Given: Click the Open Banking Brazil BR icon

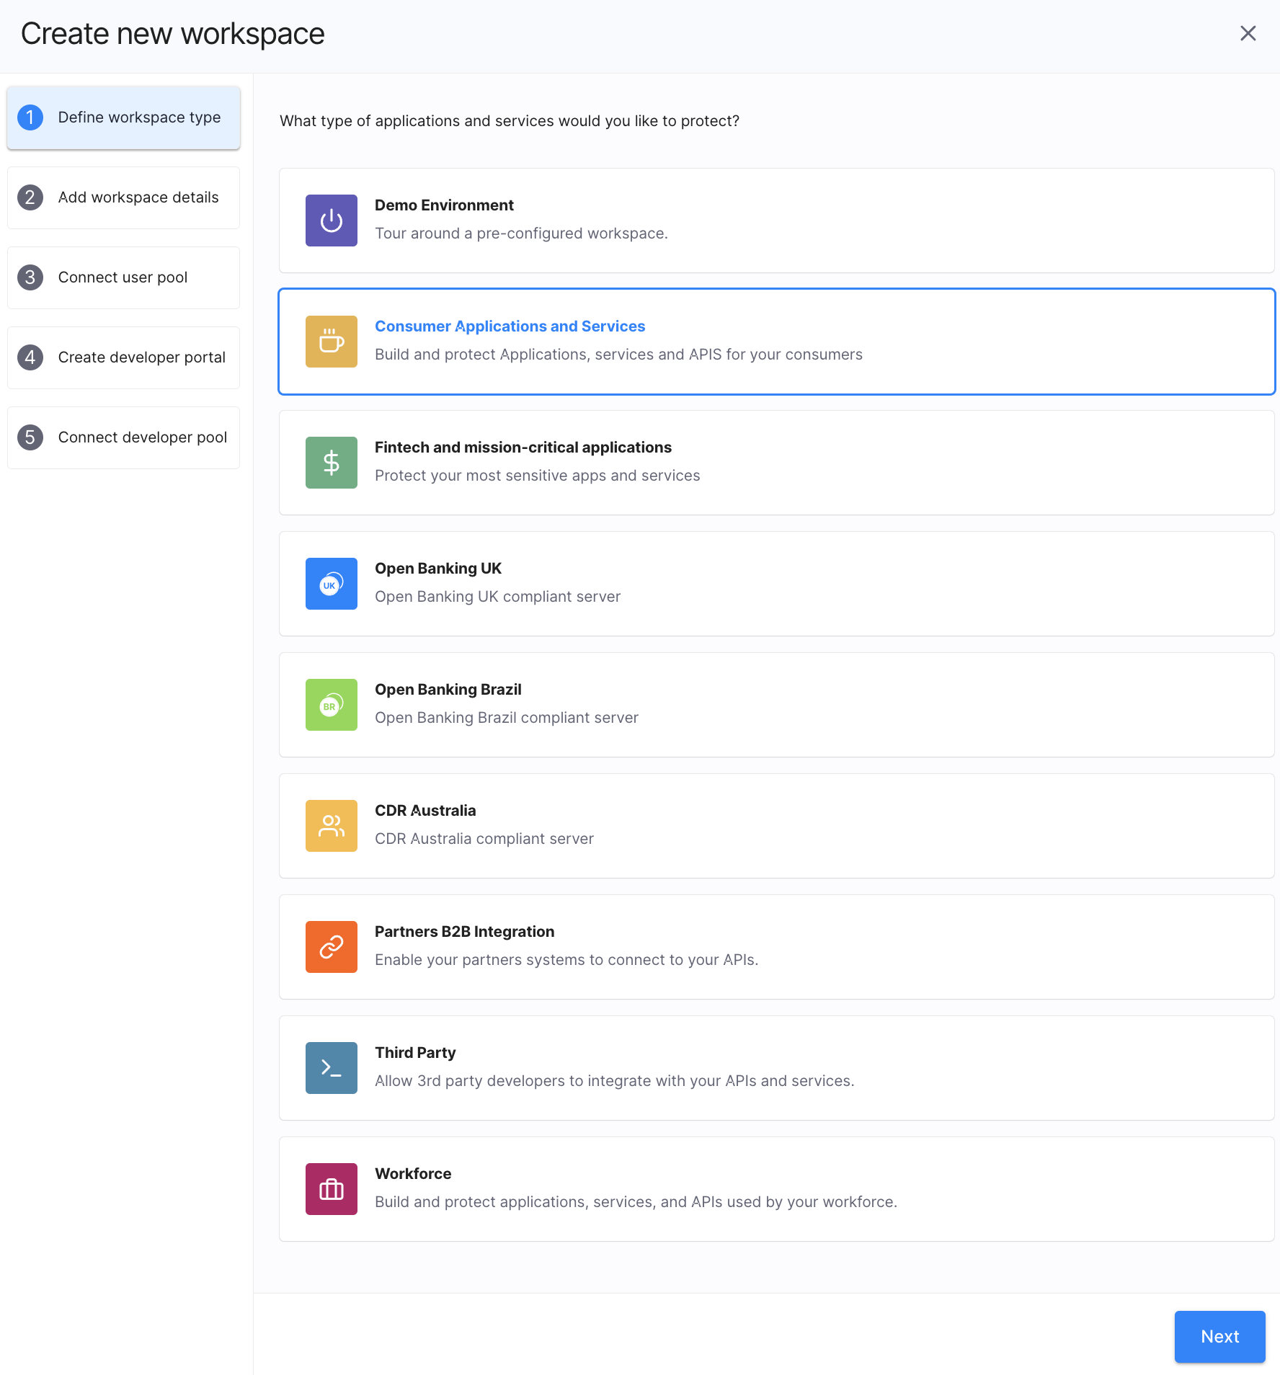Looking at the screenshot, I should point(332,705).
